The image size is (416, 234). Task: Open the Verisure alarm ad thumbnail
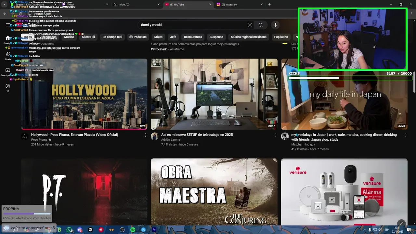344,192
